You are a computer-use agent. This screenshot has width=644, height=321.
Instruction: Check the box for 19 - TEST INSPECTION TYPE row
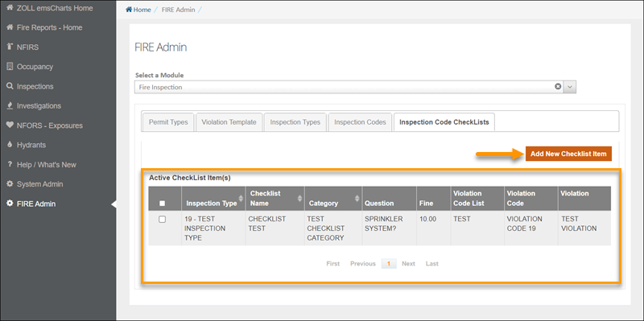[163, 220]
